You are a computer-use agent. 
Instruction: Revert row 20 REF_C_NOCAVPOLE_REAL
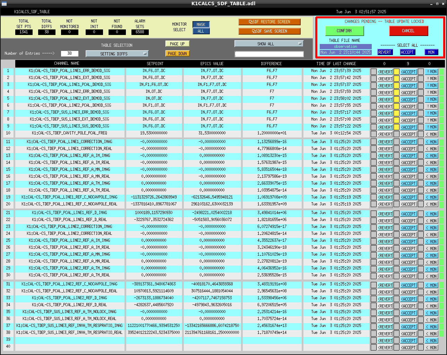(x=385, y=204)
